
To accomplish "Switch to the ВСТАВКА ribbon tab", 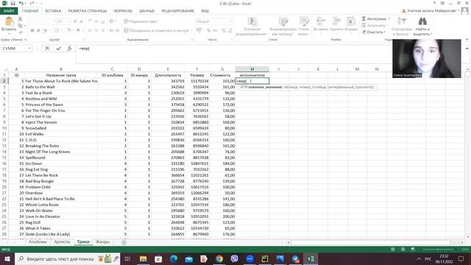I will click(53, 11).
